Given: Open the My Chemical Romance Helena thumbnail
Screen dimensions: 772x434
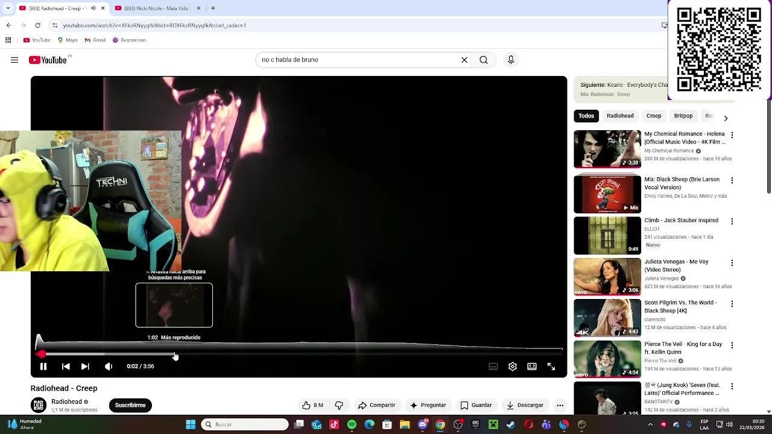Looking at the screenshot, I should (607, 149).
